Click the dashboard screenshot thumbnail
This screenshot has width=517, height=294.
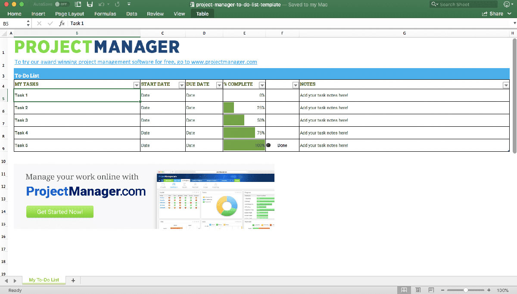(x=215, y=199)
